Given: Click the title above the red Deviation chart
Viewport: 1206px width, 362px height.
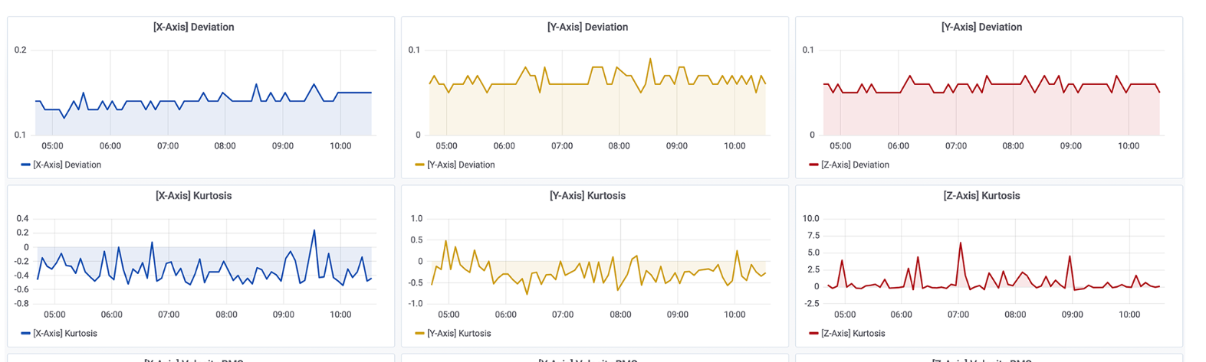Looking at the screenshot, I should (981, 28).
